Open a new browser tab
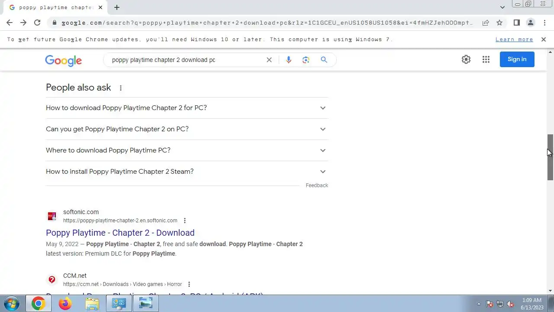The height and width of the screenshot is (312, 554). coord(117,7)
